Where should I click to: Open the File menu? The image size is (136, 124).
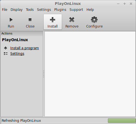5,10
